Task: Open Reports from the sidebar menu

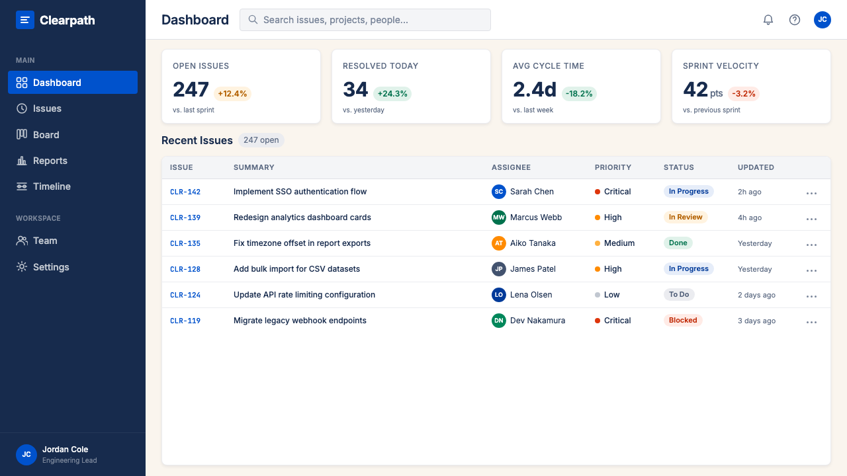Action: click(x=73, y=161)
